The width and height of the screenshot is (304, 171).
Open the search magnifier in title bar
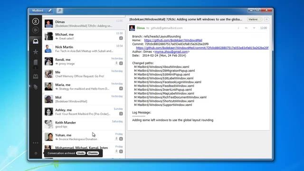tap(60, 10)
